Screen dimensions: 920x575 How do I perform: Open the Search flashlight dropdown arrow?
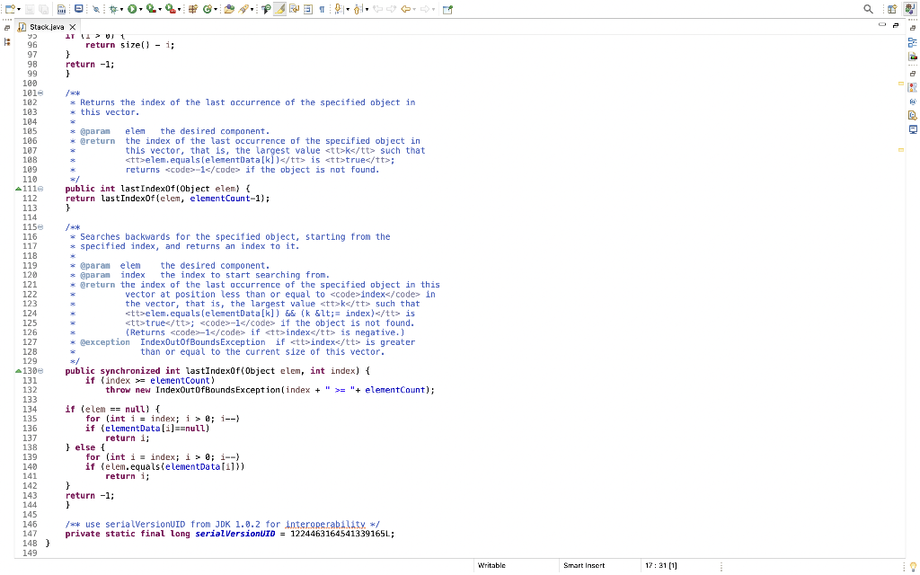click(252, 9)
